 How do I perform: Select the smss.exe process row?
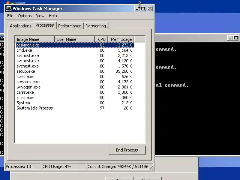[75, 97]
